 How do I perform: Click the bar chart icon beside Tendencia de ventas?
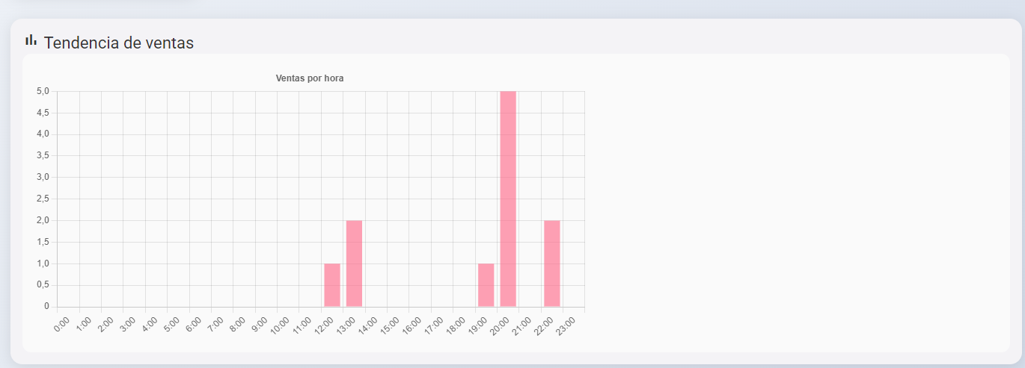[31, 40]
